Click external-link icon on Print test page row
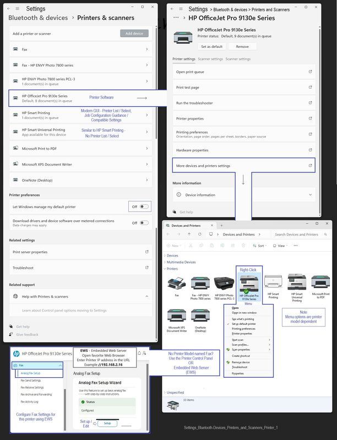This screenshot has height=440, width=337. [x=310, y=87]
